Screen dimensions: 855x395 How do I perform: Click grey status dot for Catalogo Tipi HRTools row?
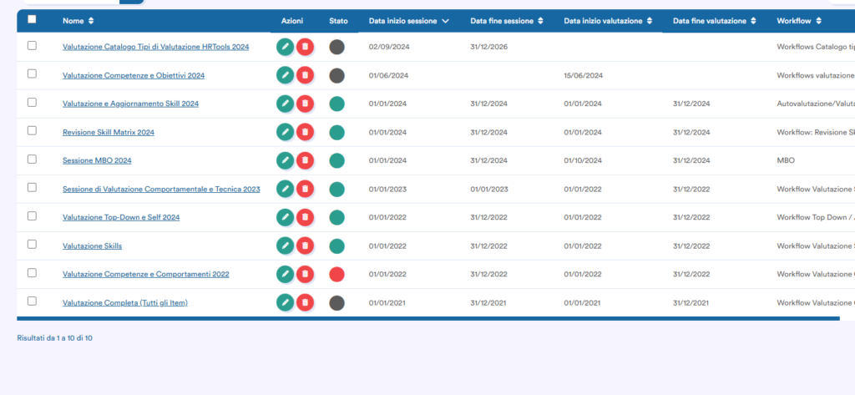tap(337, 47)
